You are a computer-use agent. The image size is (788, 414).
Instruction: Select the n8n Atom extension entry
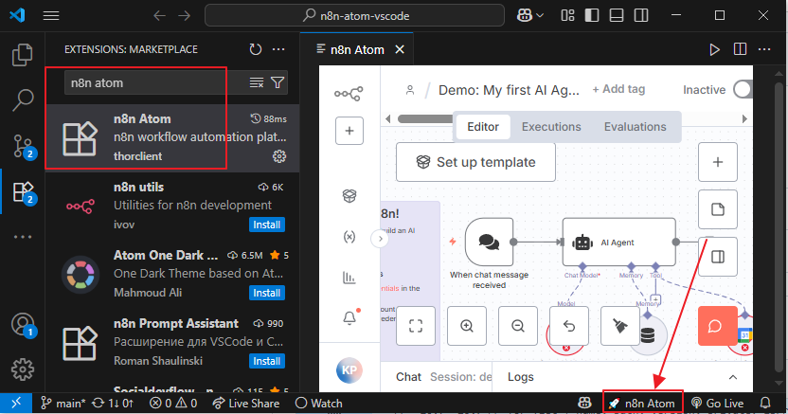coord(172,137)
